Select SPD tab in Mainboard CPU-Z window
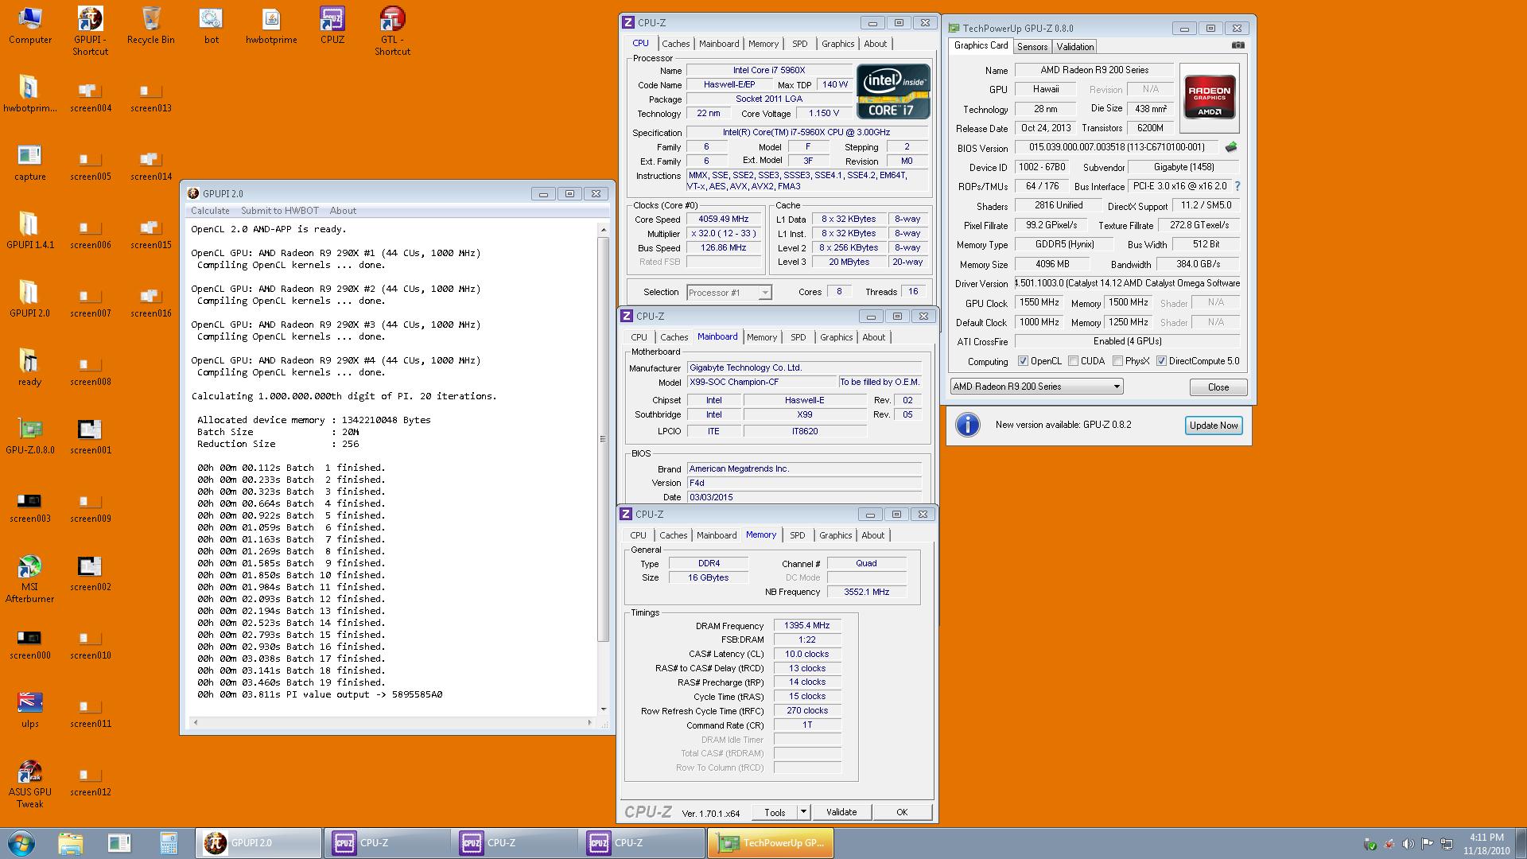The height and width of the screenshot is (859, 1527). [798, 337]
